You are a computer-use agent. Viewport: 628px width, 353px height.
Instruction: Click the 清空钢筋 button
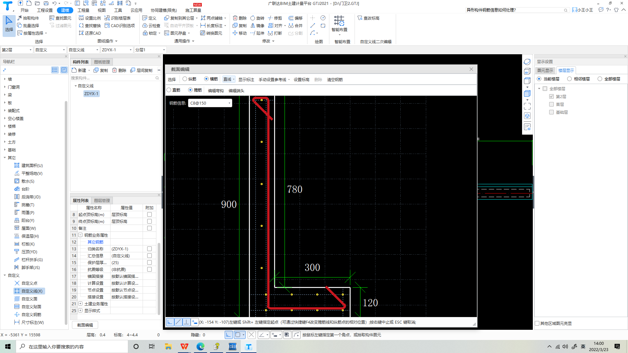335,79
